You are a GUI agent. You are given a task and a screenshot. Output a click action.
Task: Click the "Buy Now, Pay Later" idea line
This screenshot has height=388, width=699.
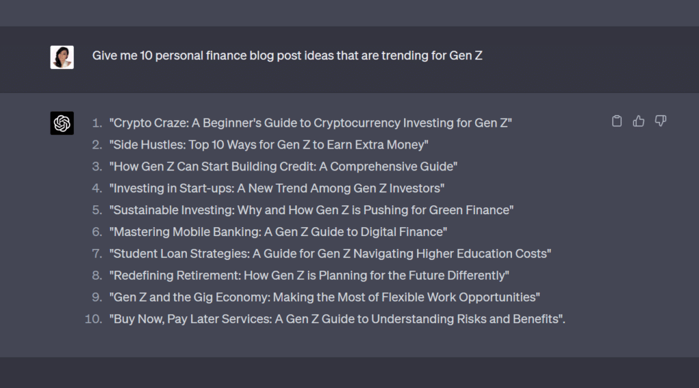click(x=337, y=319)
